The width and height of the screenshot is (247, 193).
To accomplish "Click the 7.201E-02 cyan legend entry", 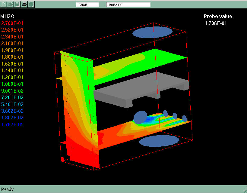I will [x=12, y=97].
